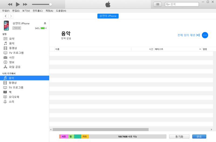The height and width of the screenshot is (142, 216).
Task: Click the 동기화 sync button
Action: click(179, 137)
